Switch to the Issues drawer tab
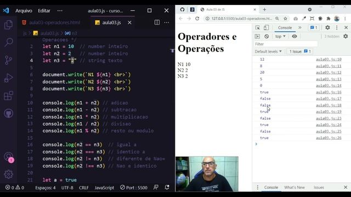Image resolution: width=351 pixels, height=197 pixels. 319,187
